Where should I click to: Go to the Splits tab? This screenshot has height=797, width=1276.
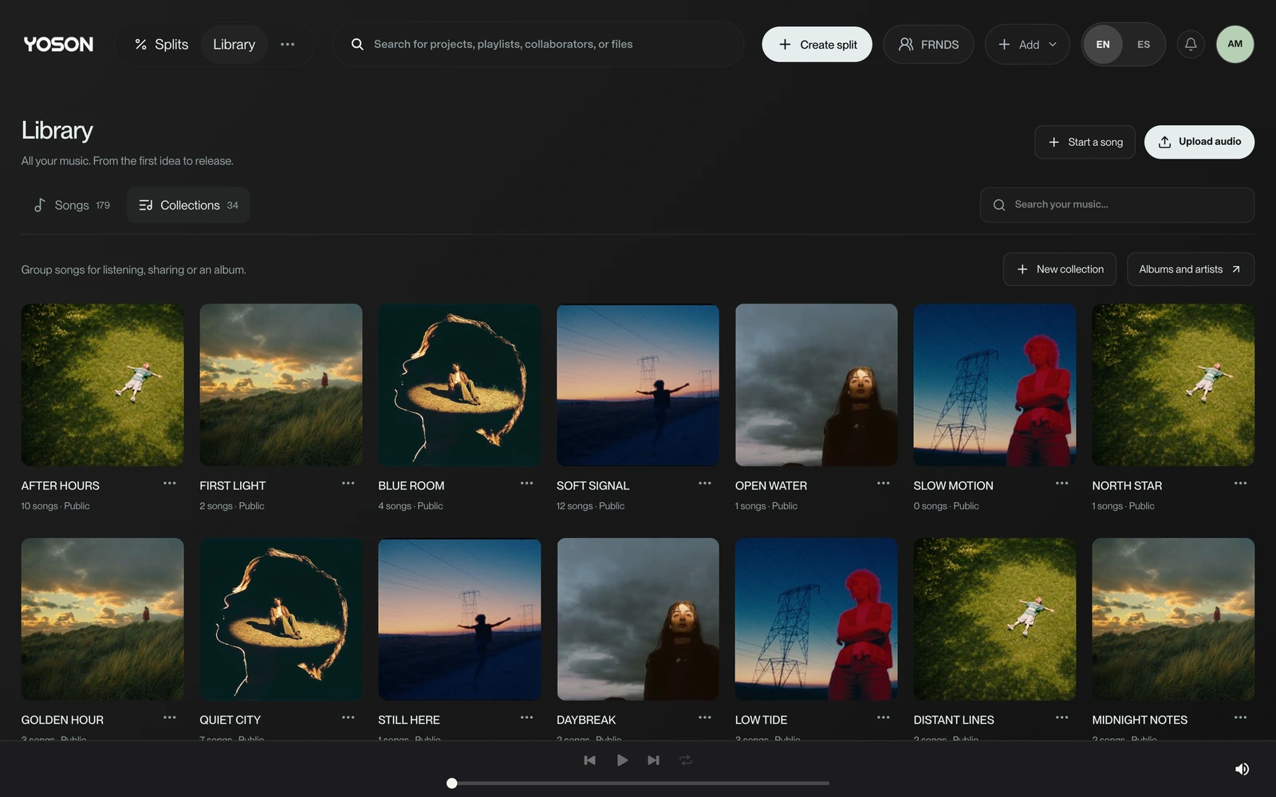pos(161,45)
